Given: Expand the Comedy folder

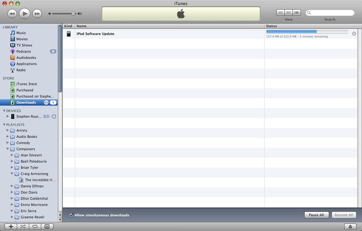Looking at the screenshot, I should [x=8, y=143].
